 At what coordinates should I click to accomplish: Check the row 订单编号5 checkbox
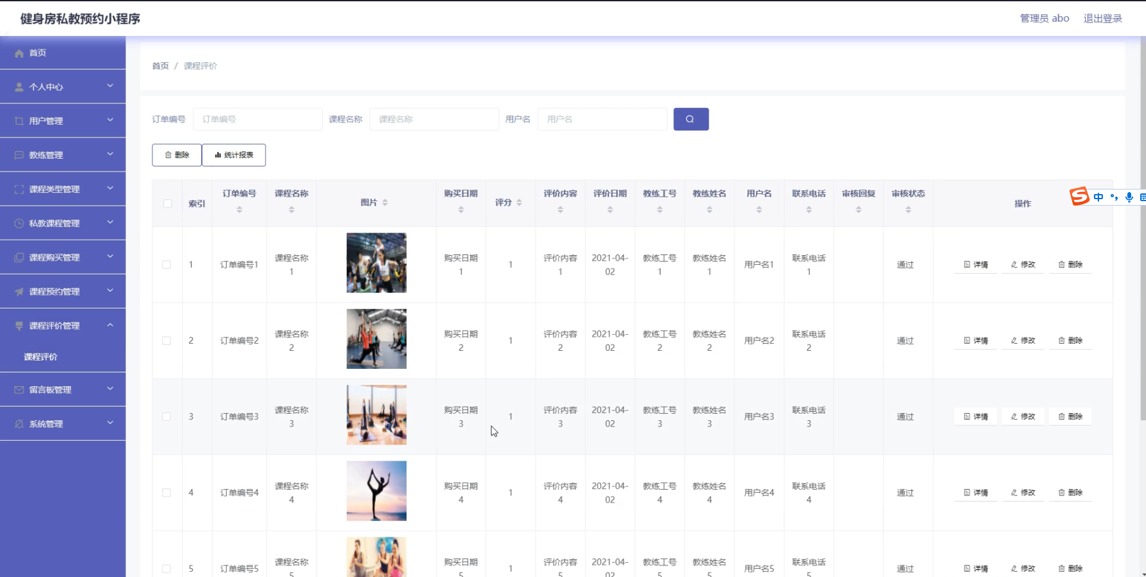[x=167, y=569]
